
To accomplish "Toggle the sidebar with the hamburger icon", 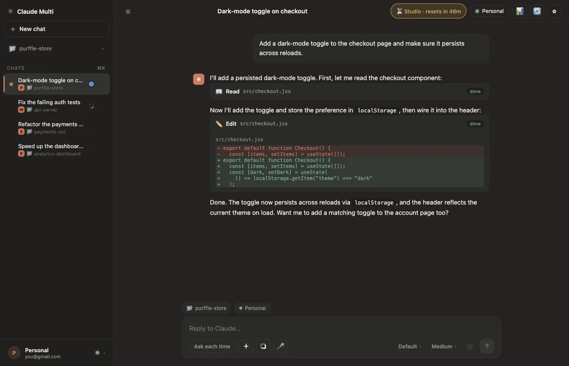I will (x=128, y=11).
